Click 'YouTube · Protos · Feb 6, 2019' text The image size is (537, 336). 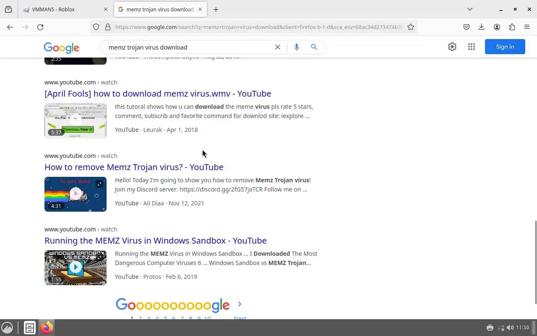tap(156, 276)
